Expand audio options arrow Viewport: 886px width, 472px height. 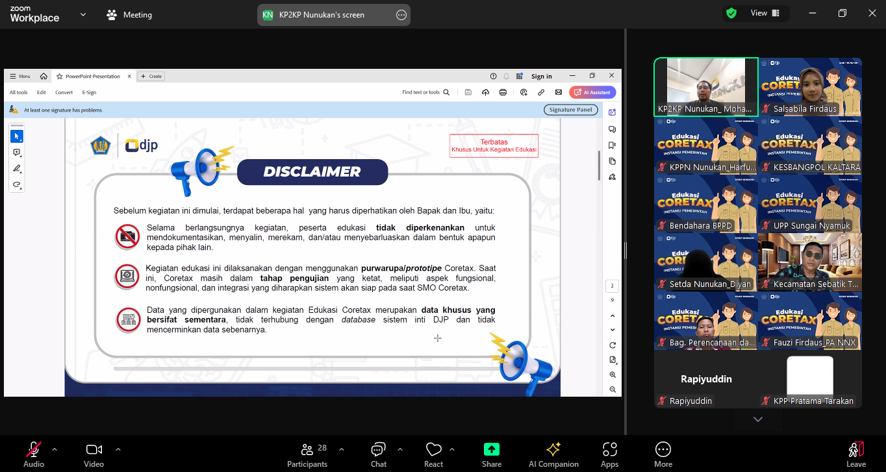pos(55,449)
